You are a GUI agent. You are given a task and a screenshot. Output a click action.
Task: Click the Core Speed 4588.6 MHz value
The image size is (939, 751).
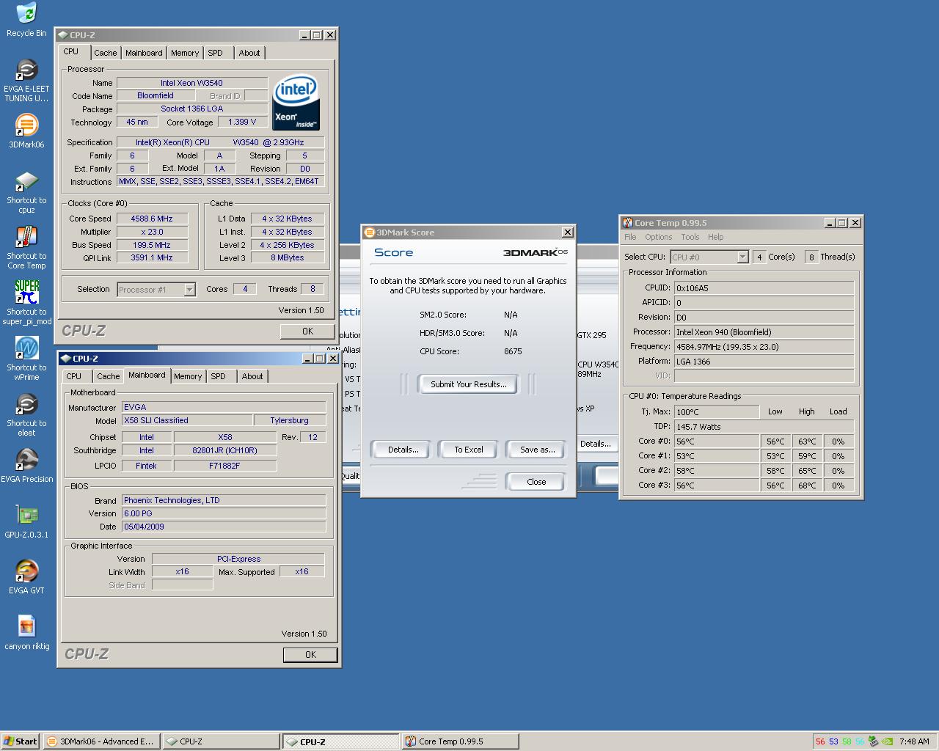pyautogui.click(x=152, y=219)
